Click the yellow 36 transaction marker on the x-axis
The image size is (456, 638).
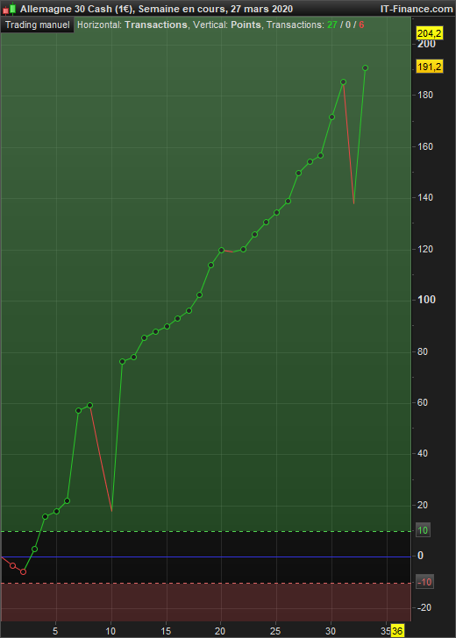point(397,631)
